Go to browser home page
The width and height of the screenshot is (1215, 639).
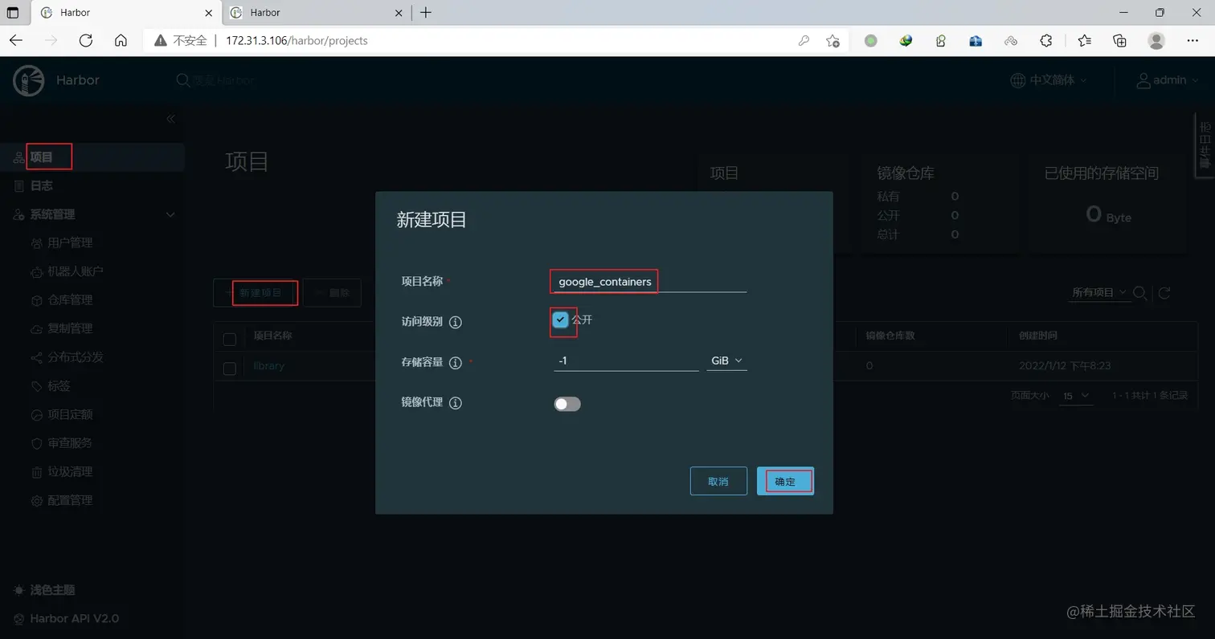point(121,40)
